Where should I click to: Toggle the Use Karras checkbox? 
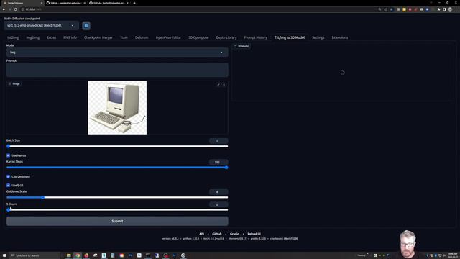(x=8, y=155)
